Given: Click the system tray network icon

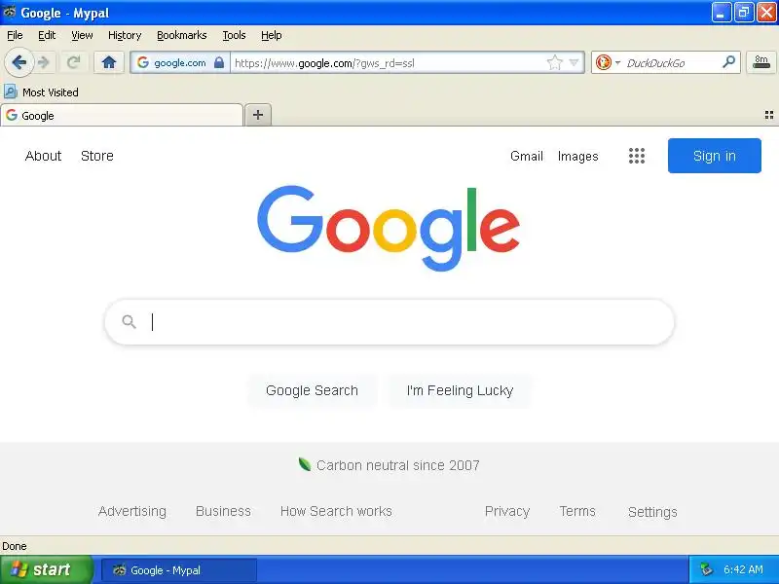Looking at the screenshot, I should point(706,569).
